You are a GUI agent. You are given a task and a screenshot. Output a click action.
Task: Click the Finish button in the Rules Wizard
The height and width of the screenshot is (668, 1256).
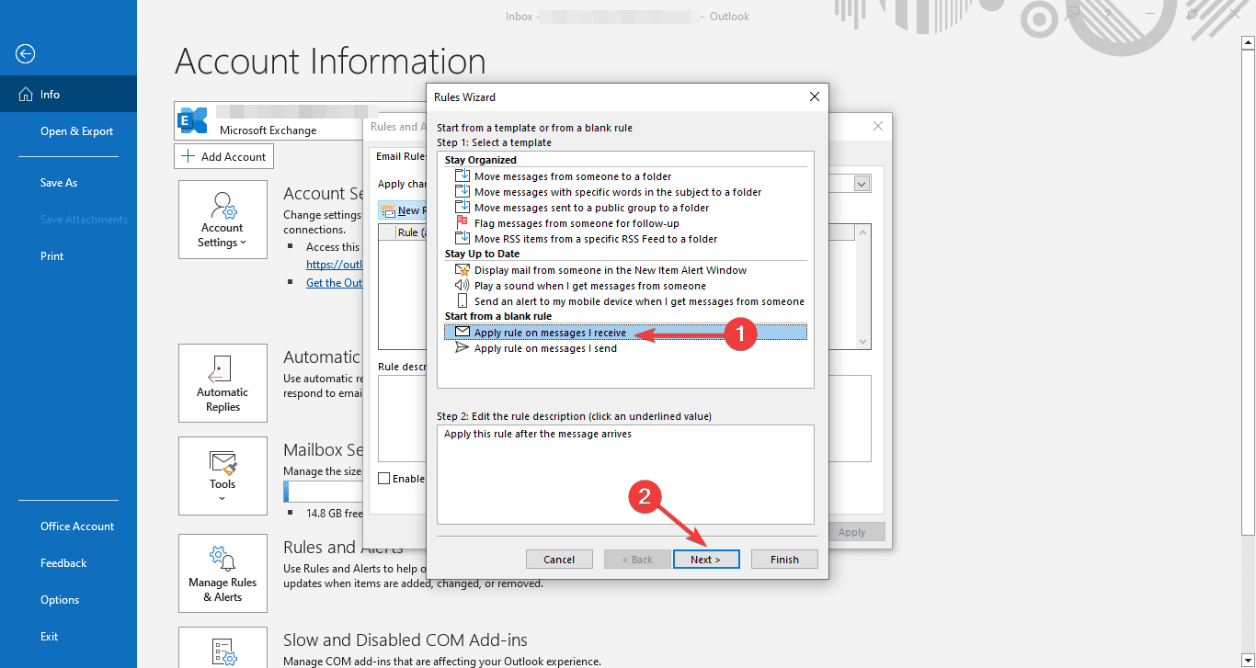pyautogui.click(x=784, y=559)
